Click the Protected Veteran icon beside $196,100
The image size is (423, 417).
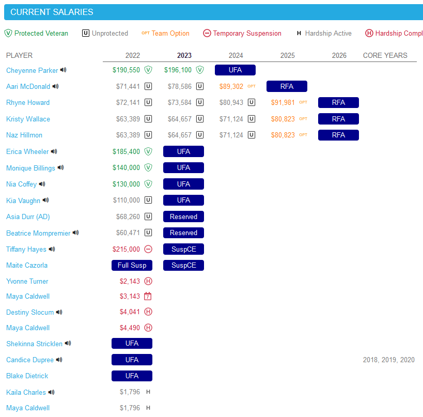(201, 70)
